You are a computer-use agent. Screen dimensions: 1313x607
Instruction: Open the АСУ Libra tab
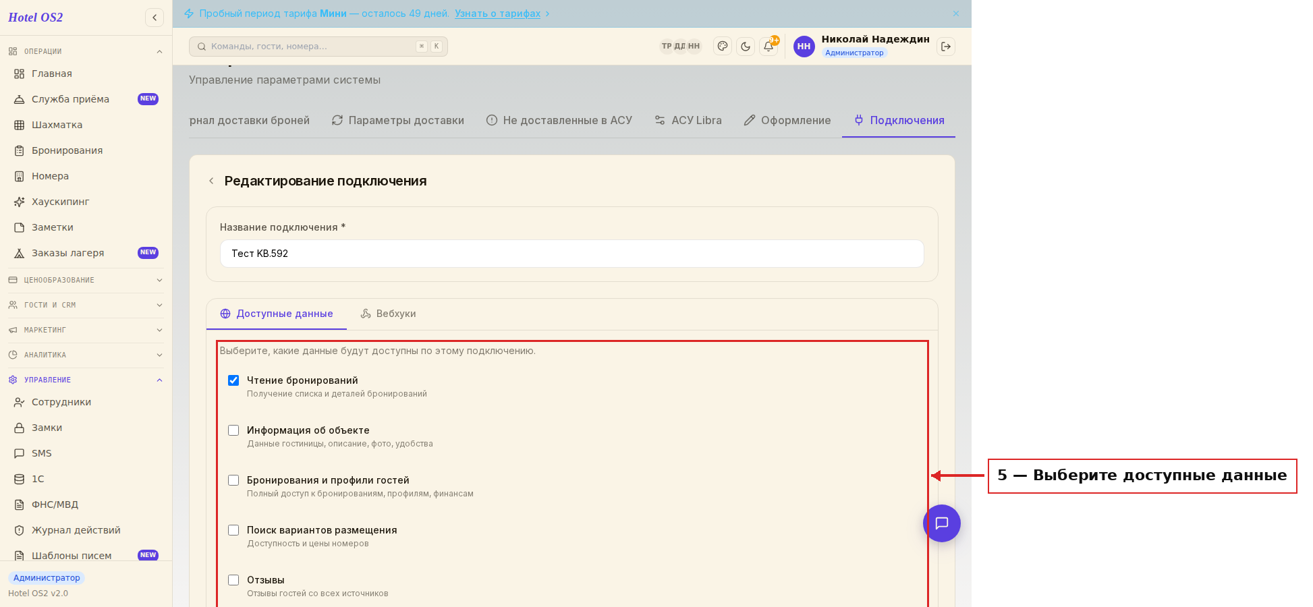[688, 120]
